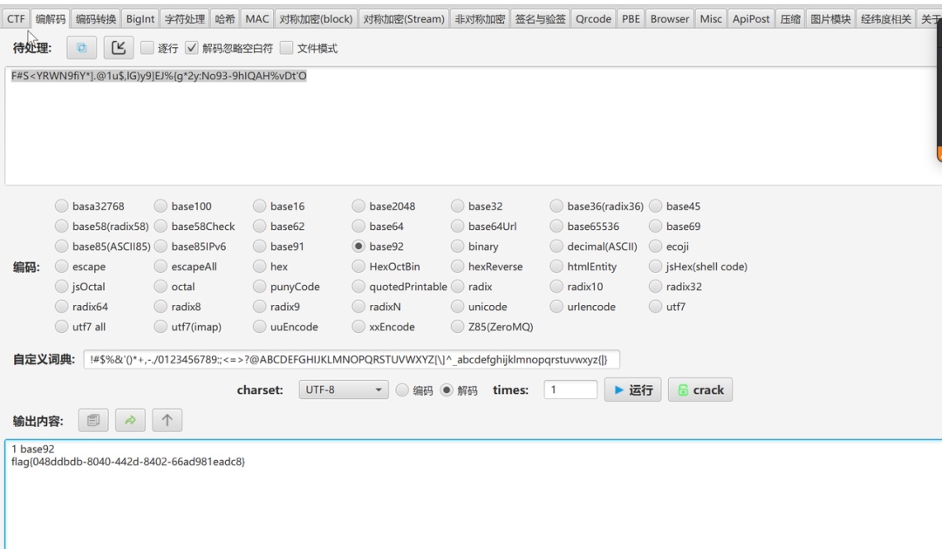Open the UTF-8 charset dropdown

(x=343, y=390)
